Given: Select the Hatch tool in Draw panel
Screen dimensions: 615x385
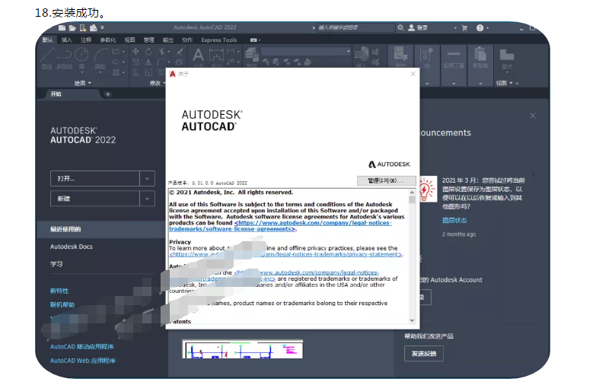Looking at the screenshot, I should [x=116, y=72].
